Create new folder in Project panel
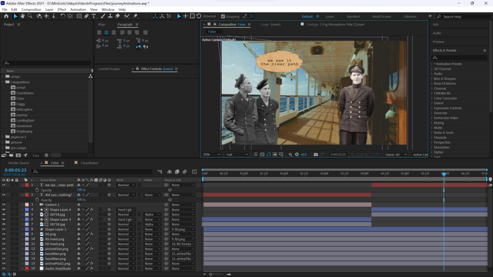The height and width of the screenshot is (277, 493). click(x=11, y=155)
